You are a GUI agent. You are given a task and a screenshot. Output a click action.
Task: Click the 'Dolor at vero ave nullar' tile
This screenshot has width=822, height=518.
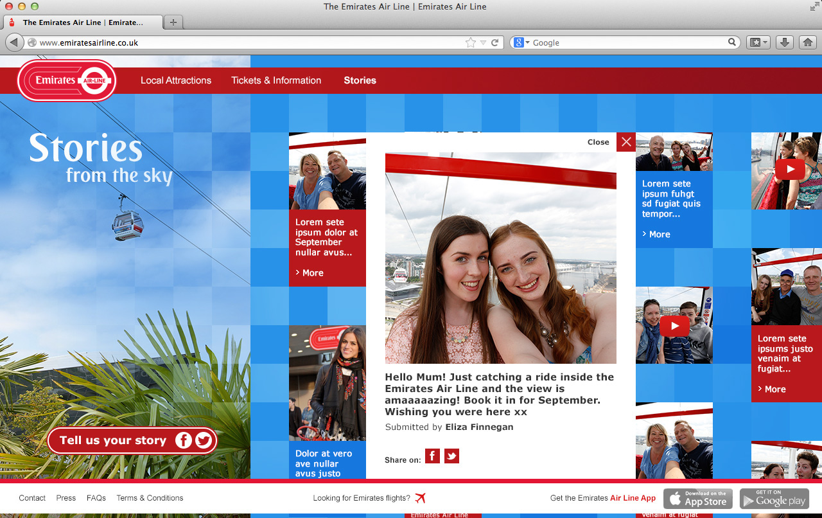coord(328,460)
